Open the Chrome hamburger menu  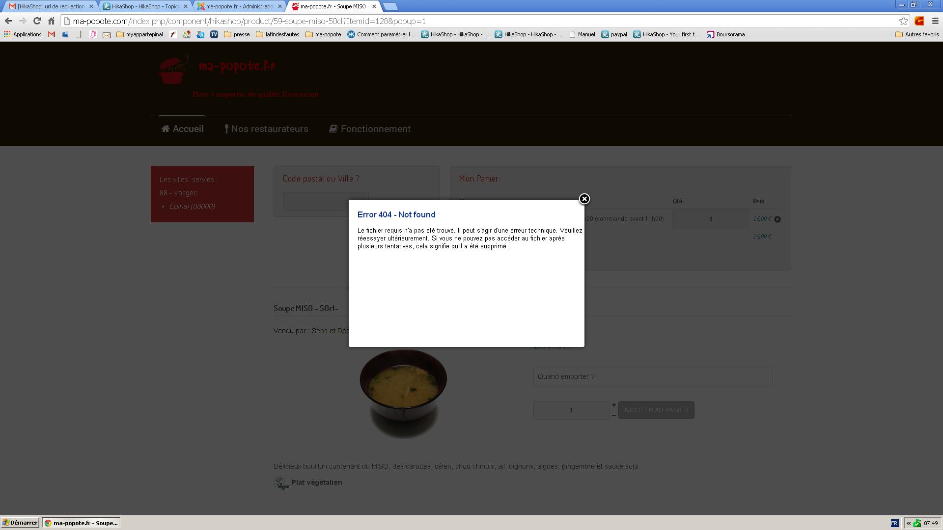coord(935,21)
